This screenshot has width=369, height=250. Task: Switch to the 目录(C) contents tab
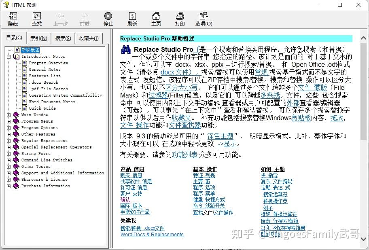pos(14,38)
